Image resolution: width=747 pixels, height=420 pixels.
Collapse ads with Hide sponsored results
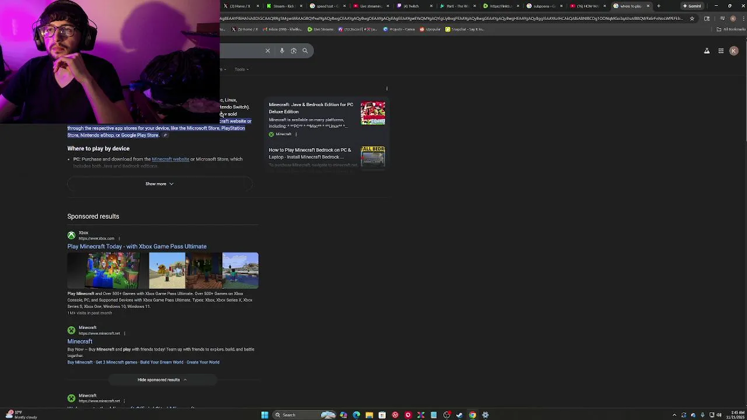[162, 380]
